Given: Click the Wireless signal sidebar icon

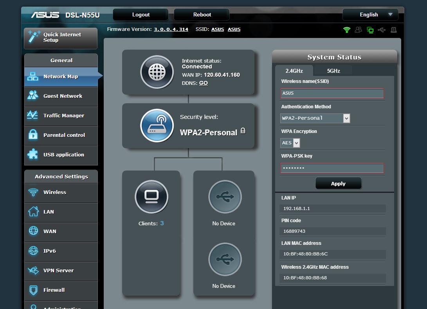Looking at the screenshot, I should click(x=33, y=192).
